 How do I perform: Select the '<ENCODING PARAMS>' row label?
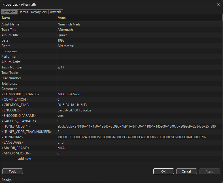click(19, 116)
